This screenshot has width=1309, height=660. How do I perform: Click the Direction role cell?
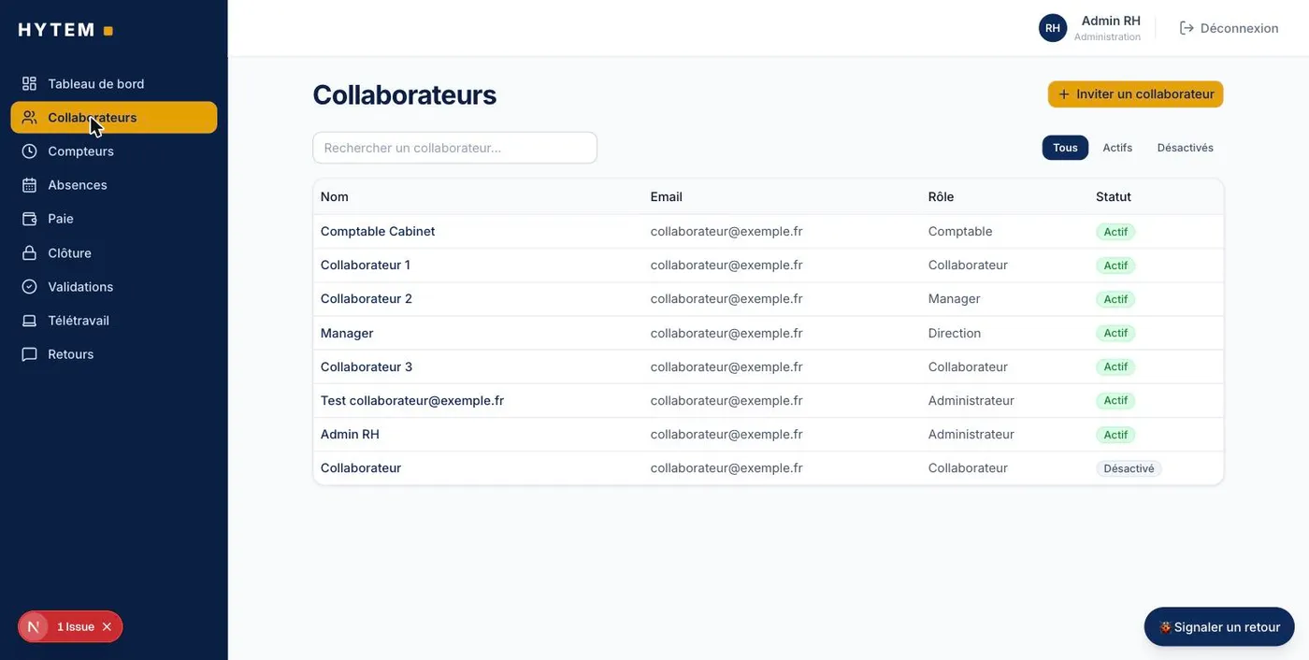955,333
